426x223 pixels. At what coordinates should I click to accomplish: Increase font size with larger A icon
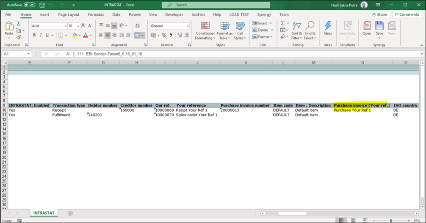(x=84, y=26)
